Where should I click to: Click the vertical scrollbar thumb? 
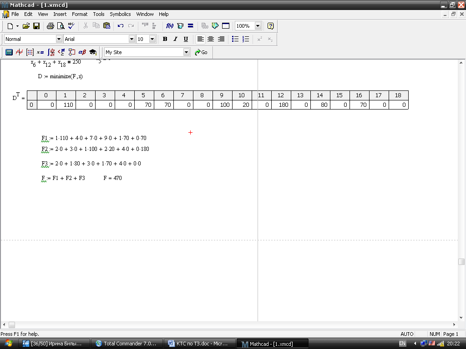tap(461, 262)
